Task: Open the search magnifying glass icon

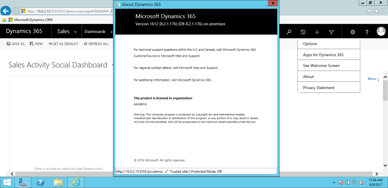Action: [x=289, y=32]
